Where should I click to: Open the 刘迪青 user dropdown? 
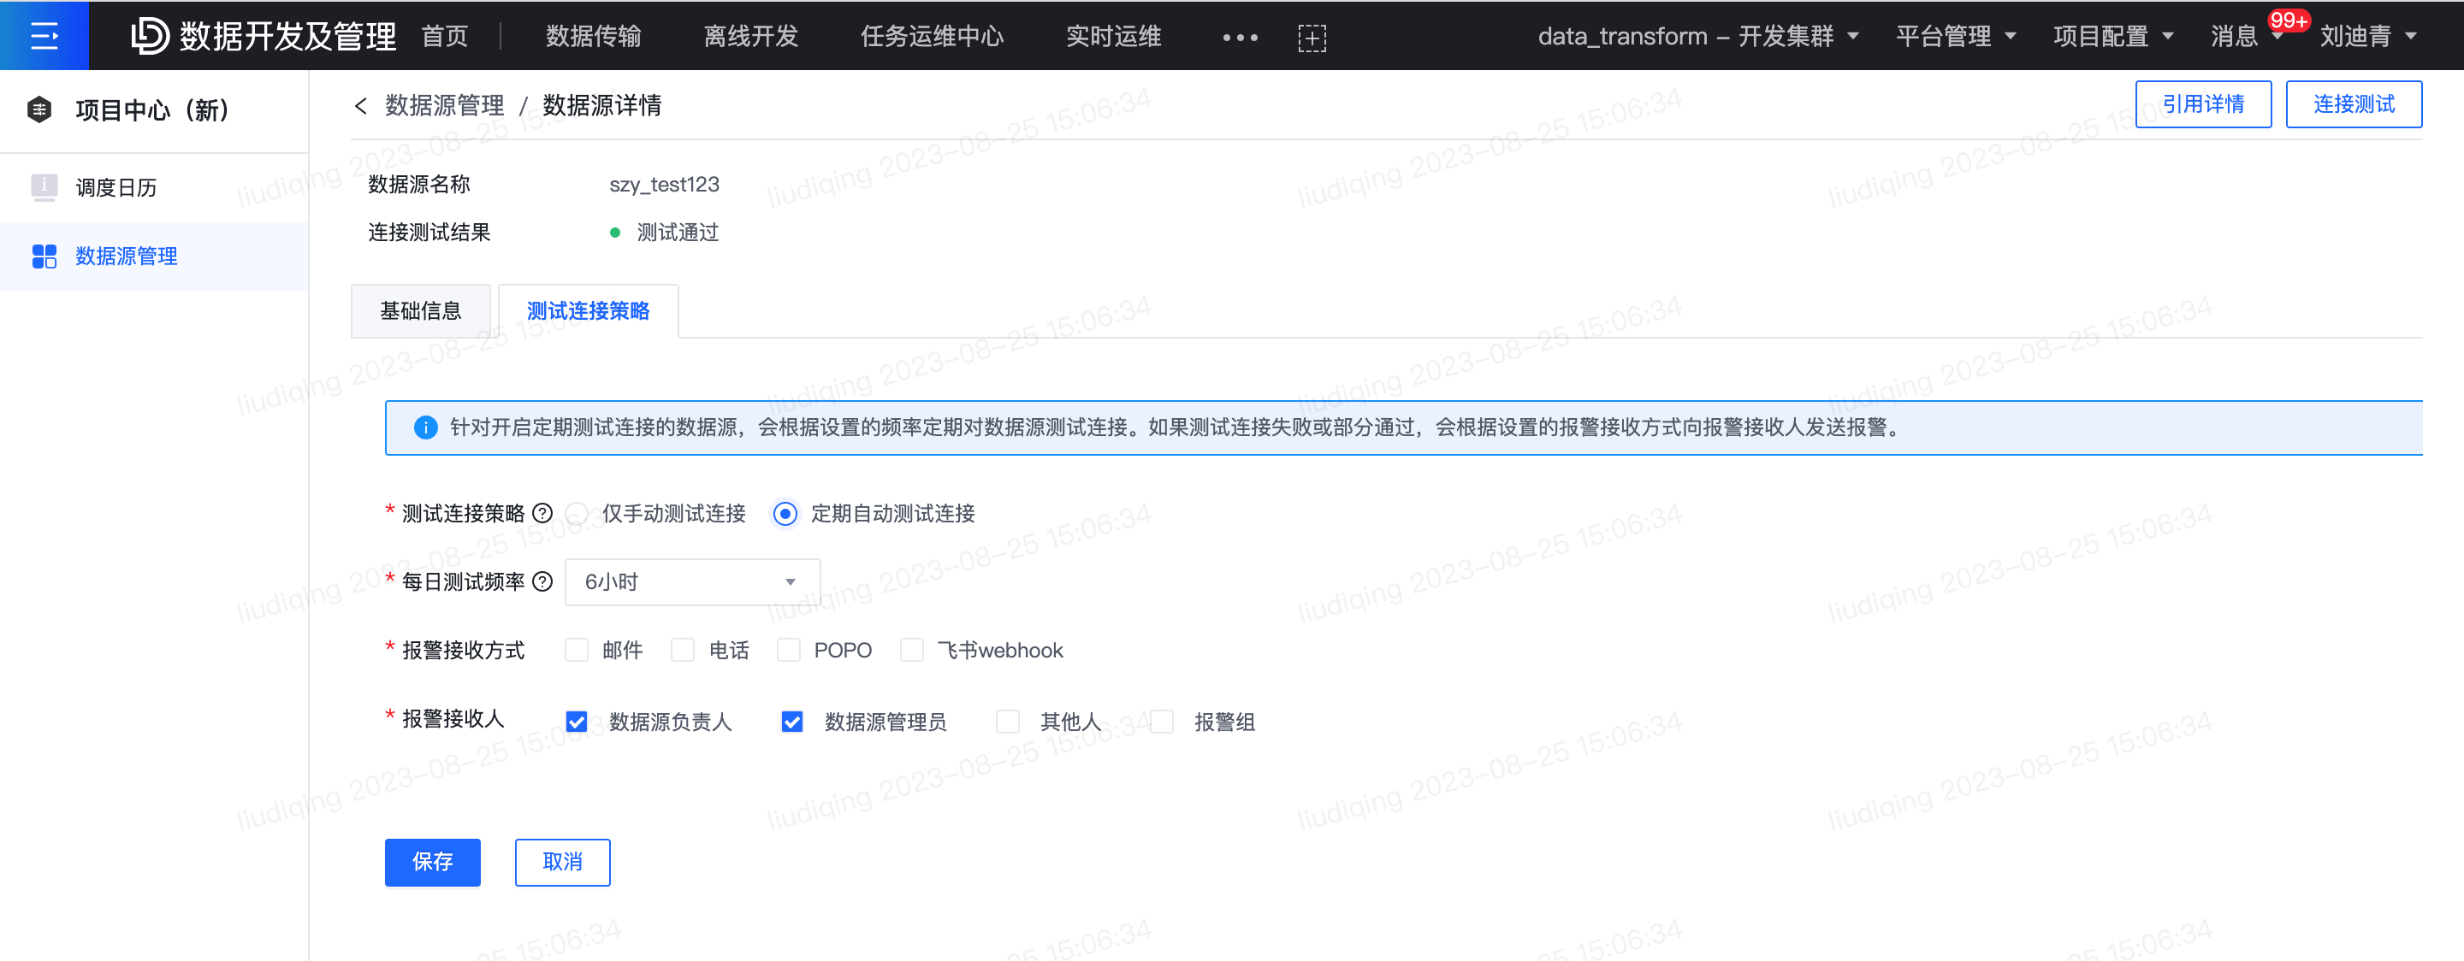[2367, 36]
